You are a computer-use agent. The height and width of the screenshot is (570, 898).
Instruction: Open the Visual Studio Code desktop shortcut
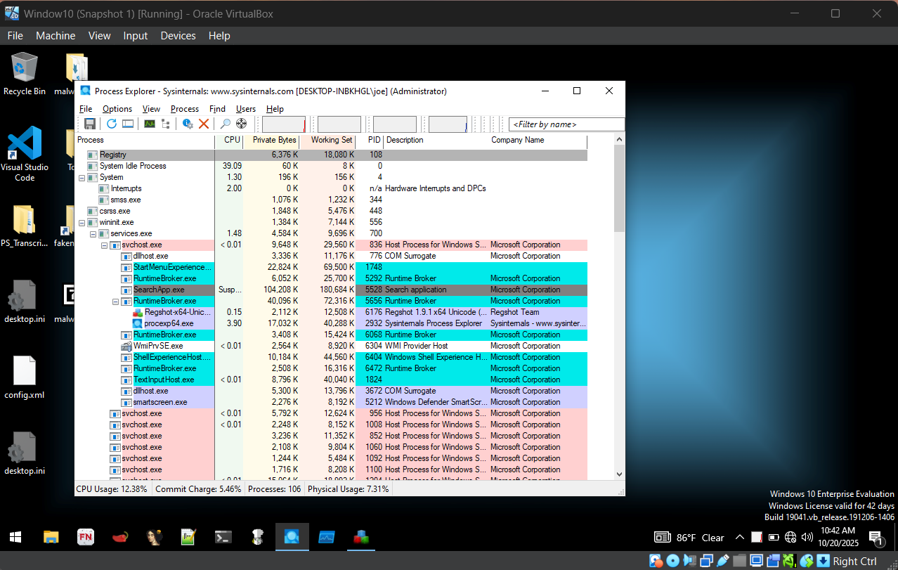(x=25, y=154)
